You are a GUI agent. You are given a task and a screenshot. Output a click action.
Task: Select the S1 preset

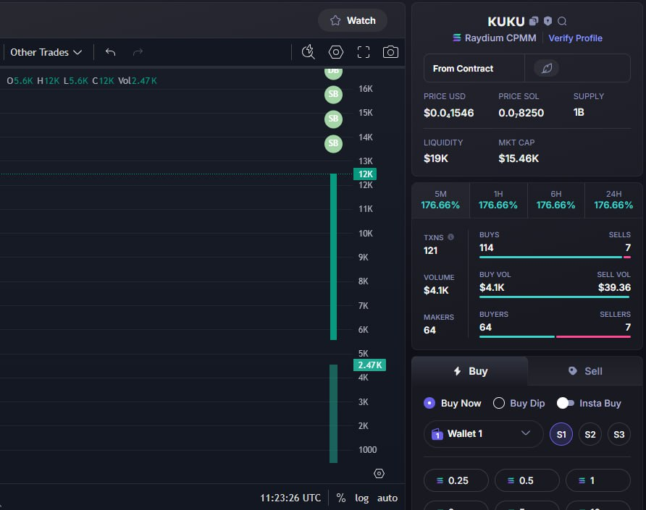point(561,434)
